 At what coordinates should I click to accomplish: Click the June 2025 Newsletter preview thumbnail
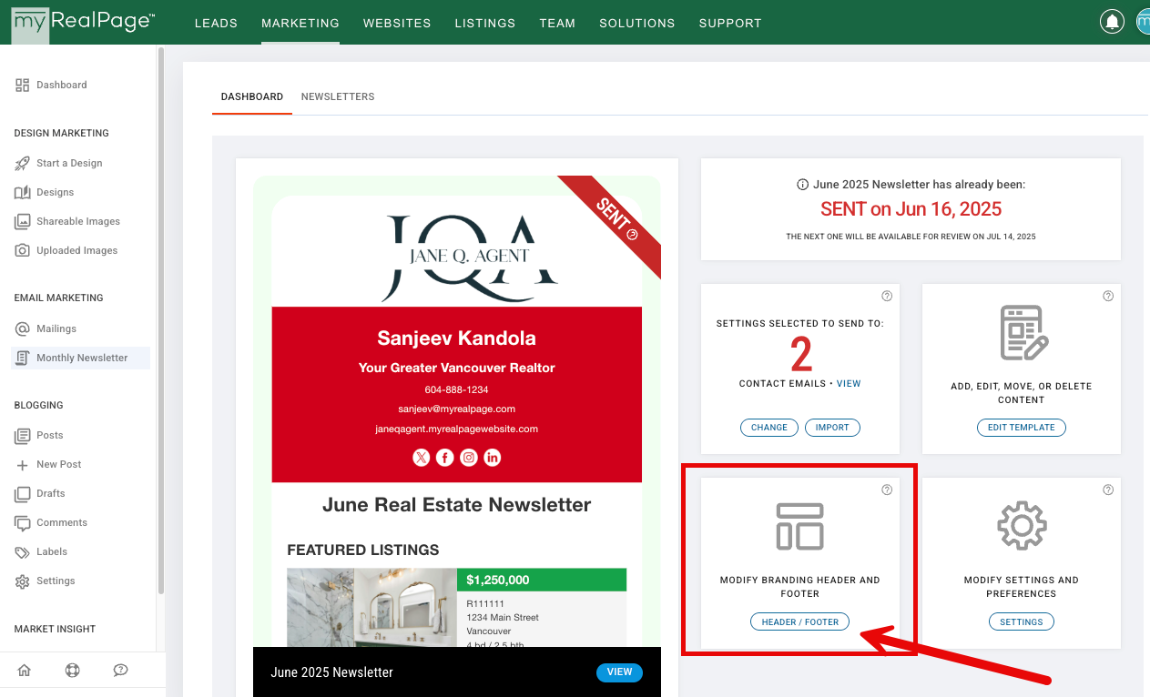[x=457, y=409]
